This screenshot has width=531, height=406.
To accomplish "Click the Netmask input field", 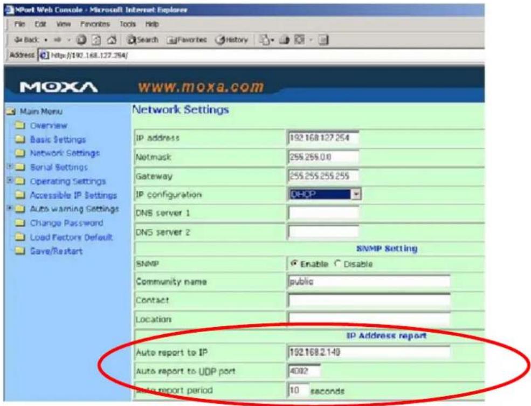I will tap(323, 157).
